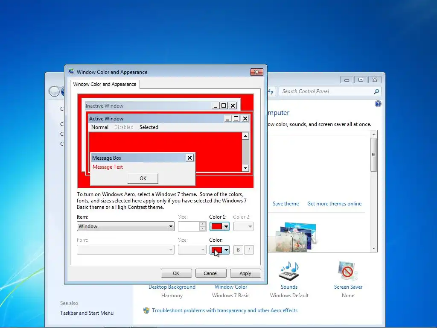Click the preview scrollbar down arrow
Screen dimensions: 437x328
click(245, 168)
